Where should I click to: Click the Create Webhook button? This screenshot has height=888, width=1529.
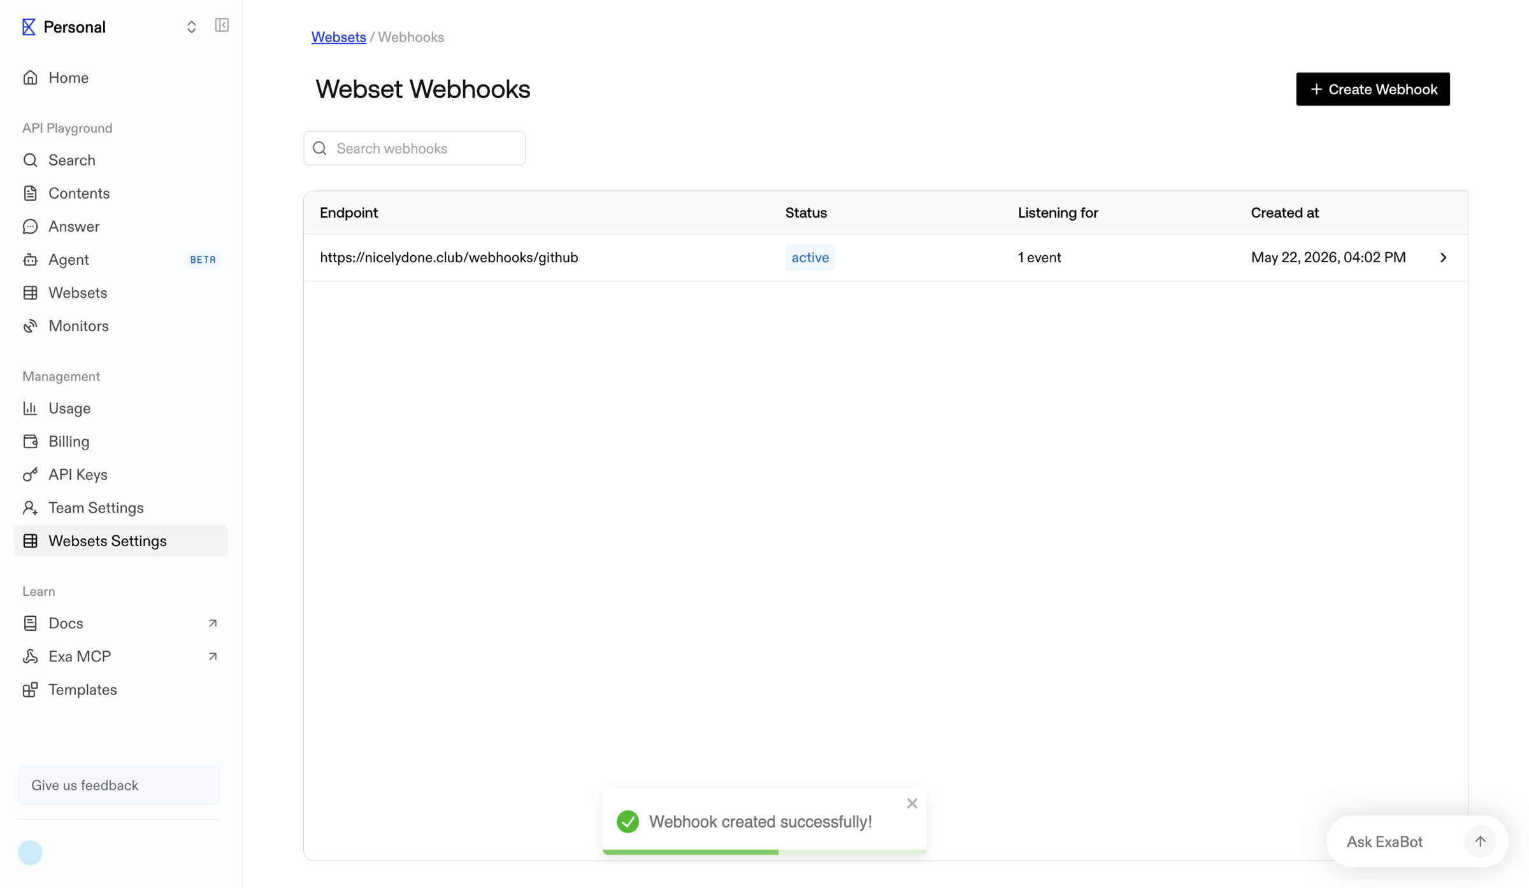tap(1373, 89)
